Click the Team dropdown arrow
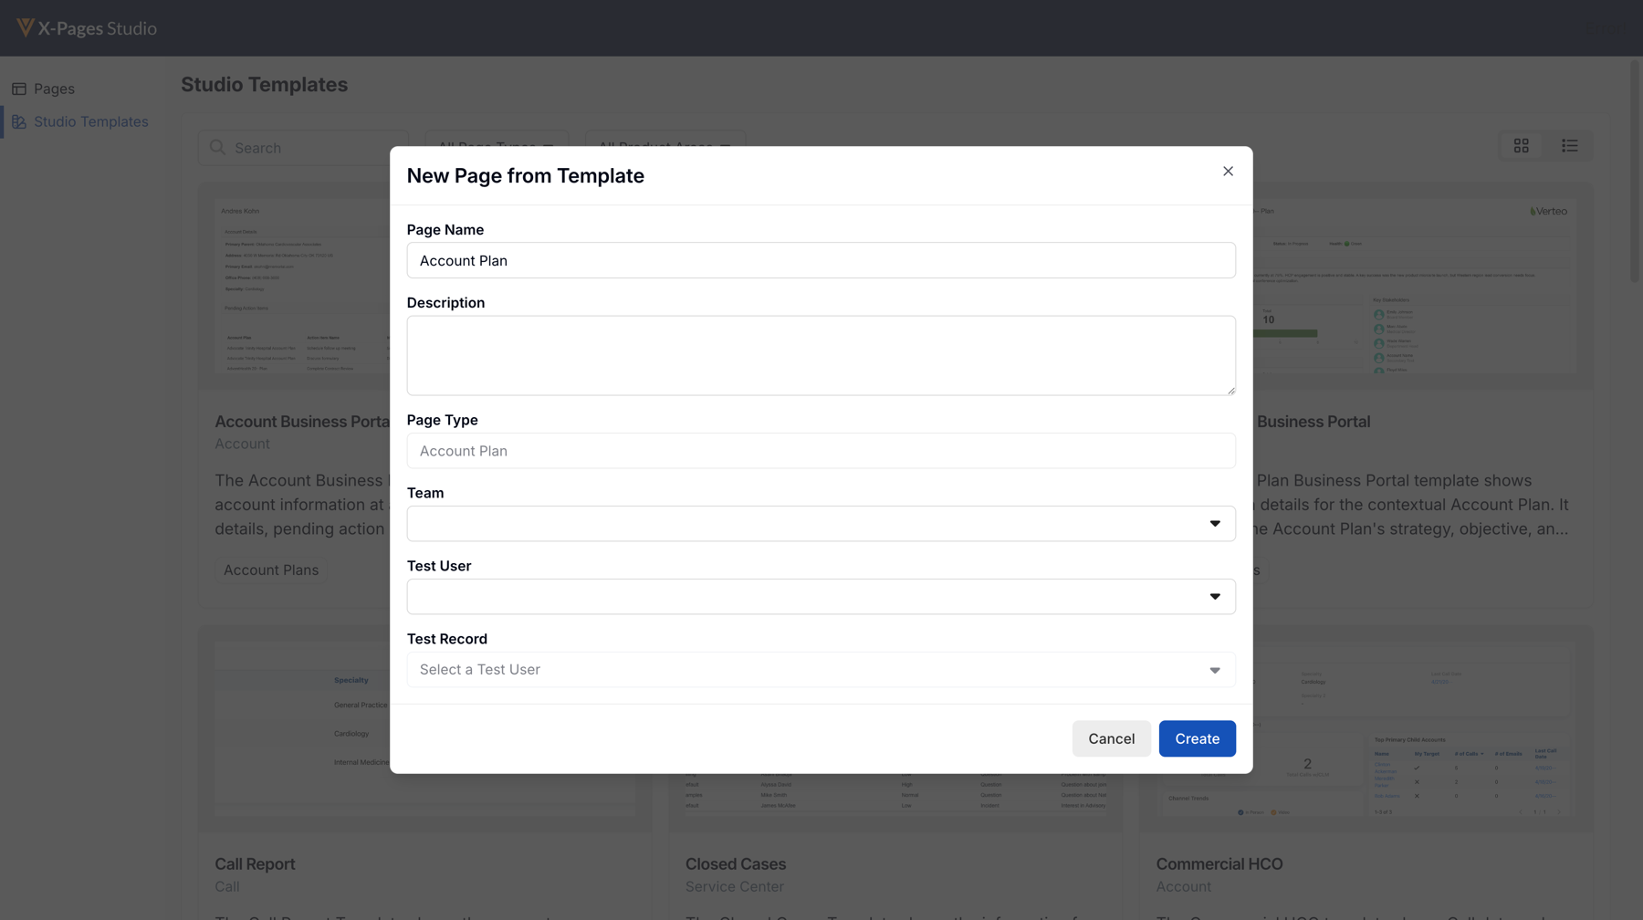The height and width of the screenshot is (920, 1643). (x=1214, y=524)
